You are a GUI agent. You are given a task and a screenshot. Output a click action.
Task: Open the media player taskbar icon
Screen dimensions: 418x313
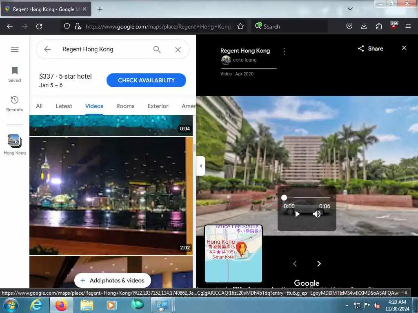(x=111, y=305)
